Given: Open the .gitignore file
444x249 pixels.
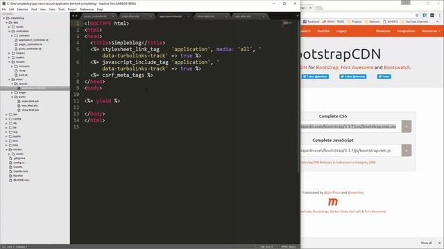Looking at the screenshot, I should coord(19,158).
